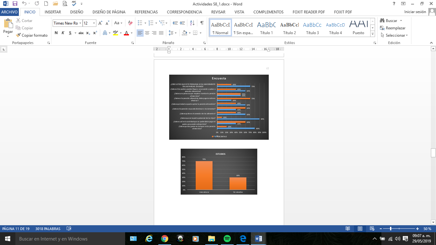
Task: Click the Reemplazar button
Action: [393, 28]
